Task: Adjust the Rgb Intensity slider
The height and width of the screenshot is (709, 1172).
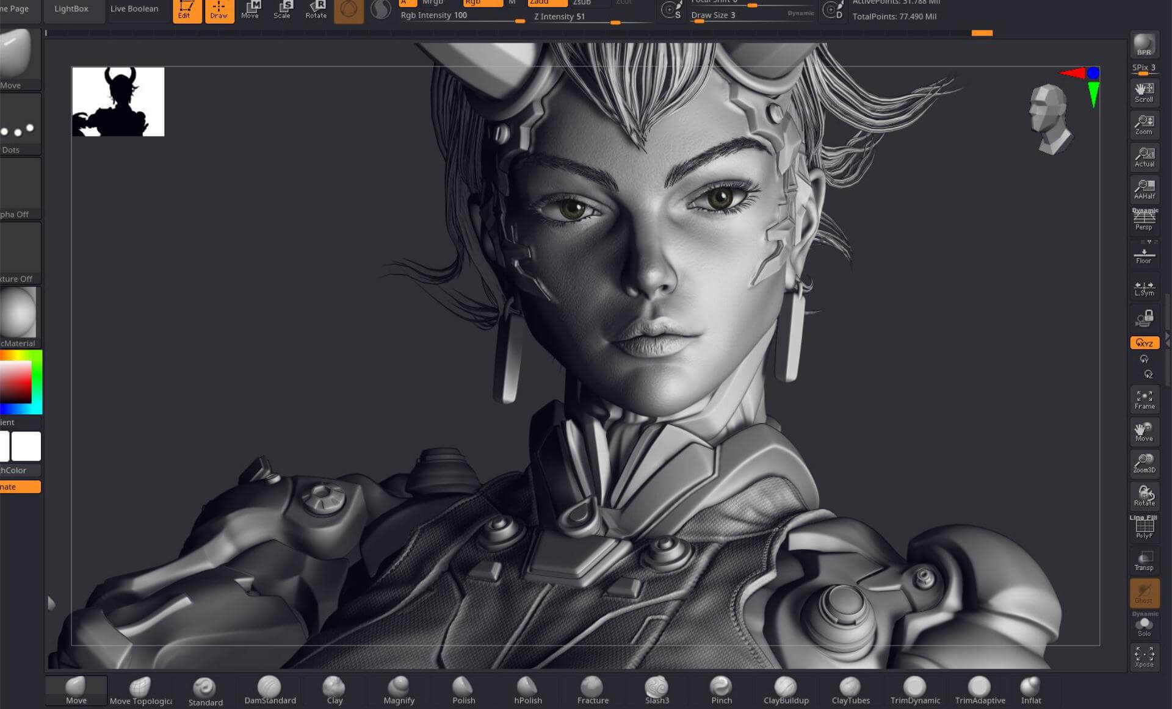Action: point(463,16)
